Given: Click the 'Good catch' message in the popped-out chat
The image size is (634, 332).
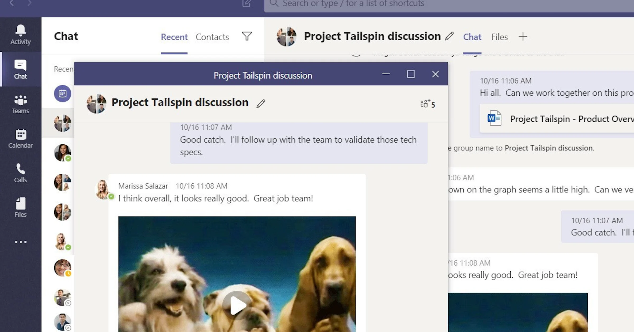Looking at the screenshot, I should [299, 143].
